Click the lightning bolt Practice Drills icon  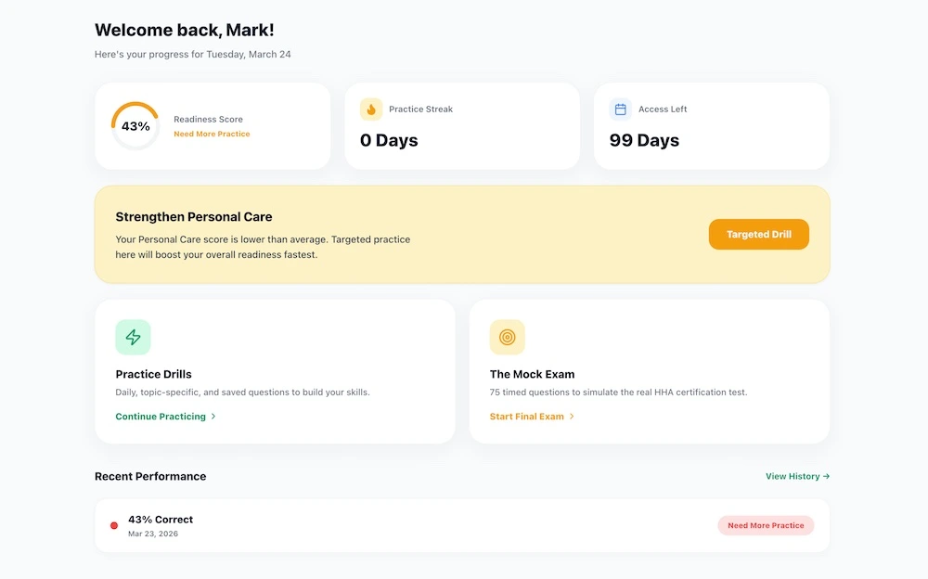click(133, 338)
